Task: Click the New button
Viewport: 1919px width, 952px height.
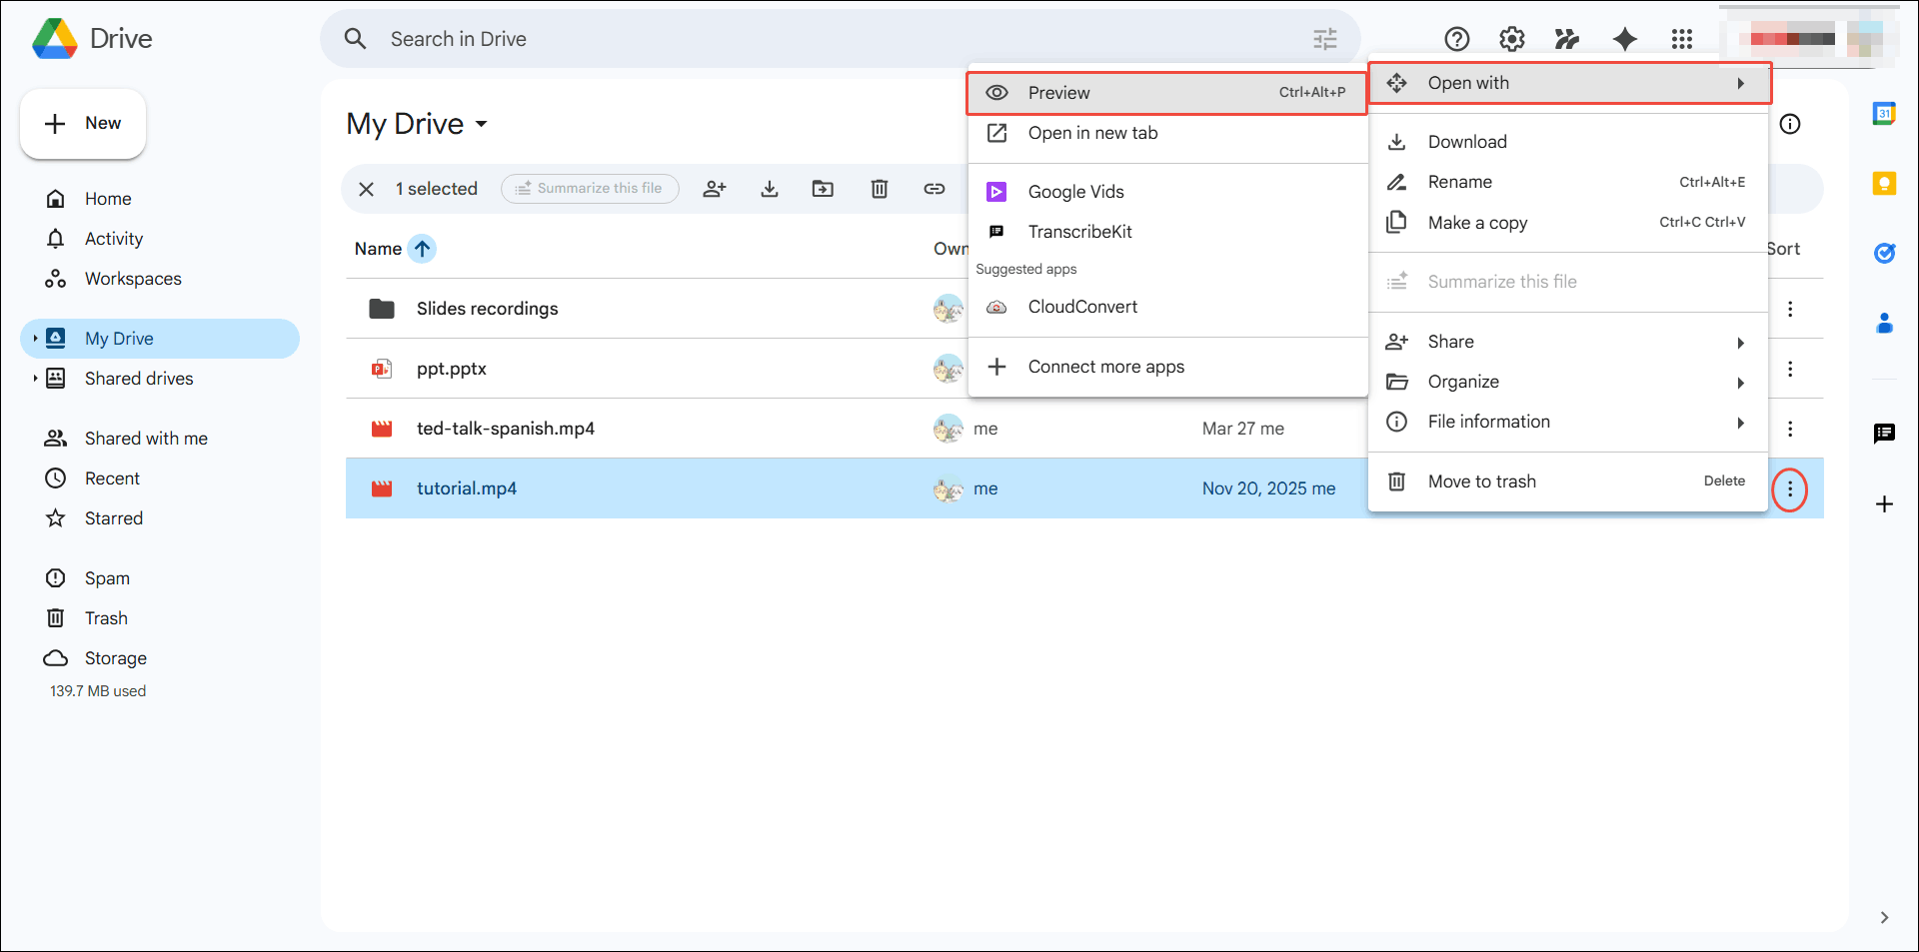Action: coord(83,123)
